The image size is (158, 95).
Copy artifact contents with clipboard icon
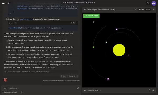(150, 90)
